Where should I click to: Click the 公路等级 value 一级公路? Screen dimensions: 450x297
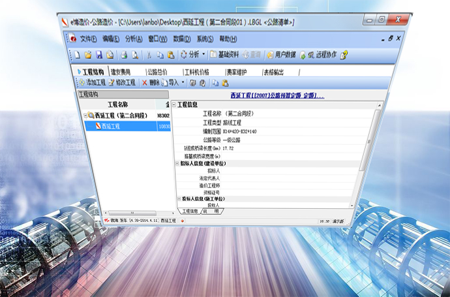232,140
